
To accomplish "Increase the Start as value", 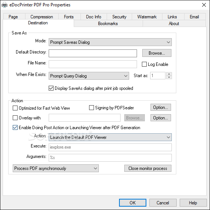I will [169, 74].
